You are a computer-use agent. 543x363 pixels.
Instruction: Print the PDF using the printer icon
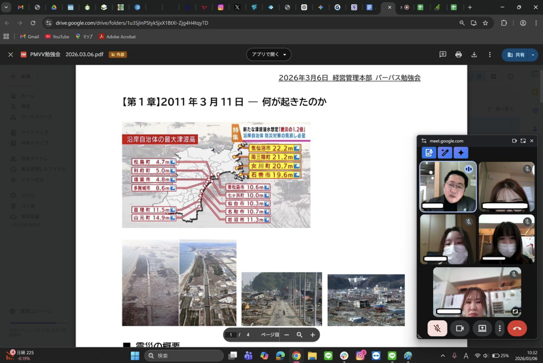click(458, 54)
